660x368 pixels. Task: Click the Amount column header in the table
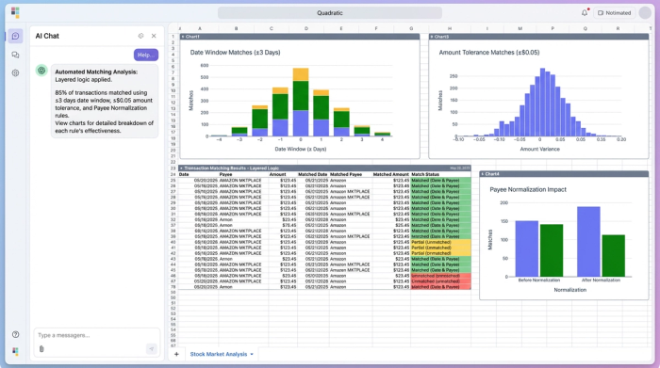277,174
